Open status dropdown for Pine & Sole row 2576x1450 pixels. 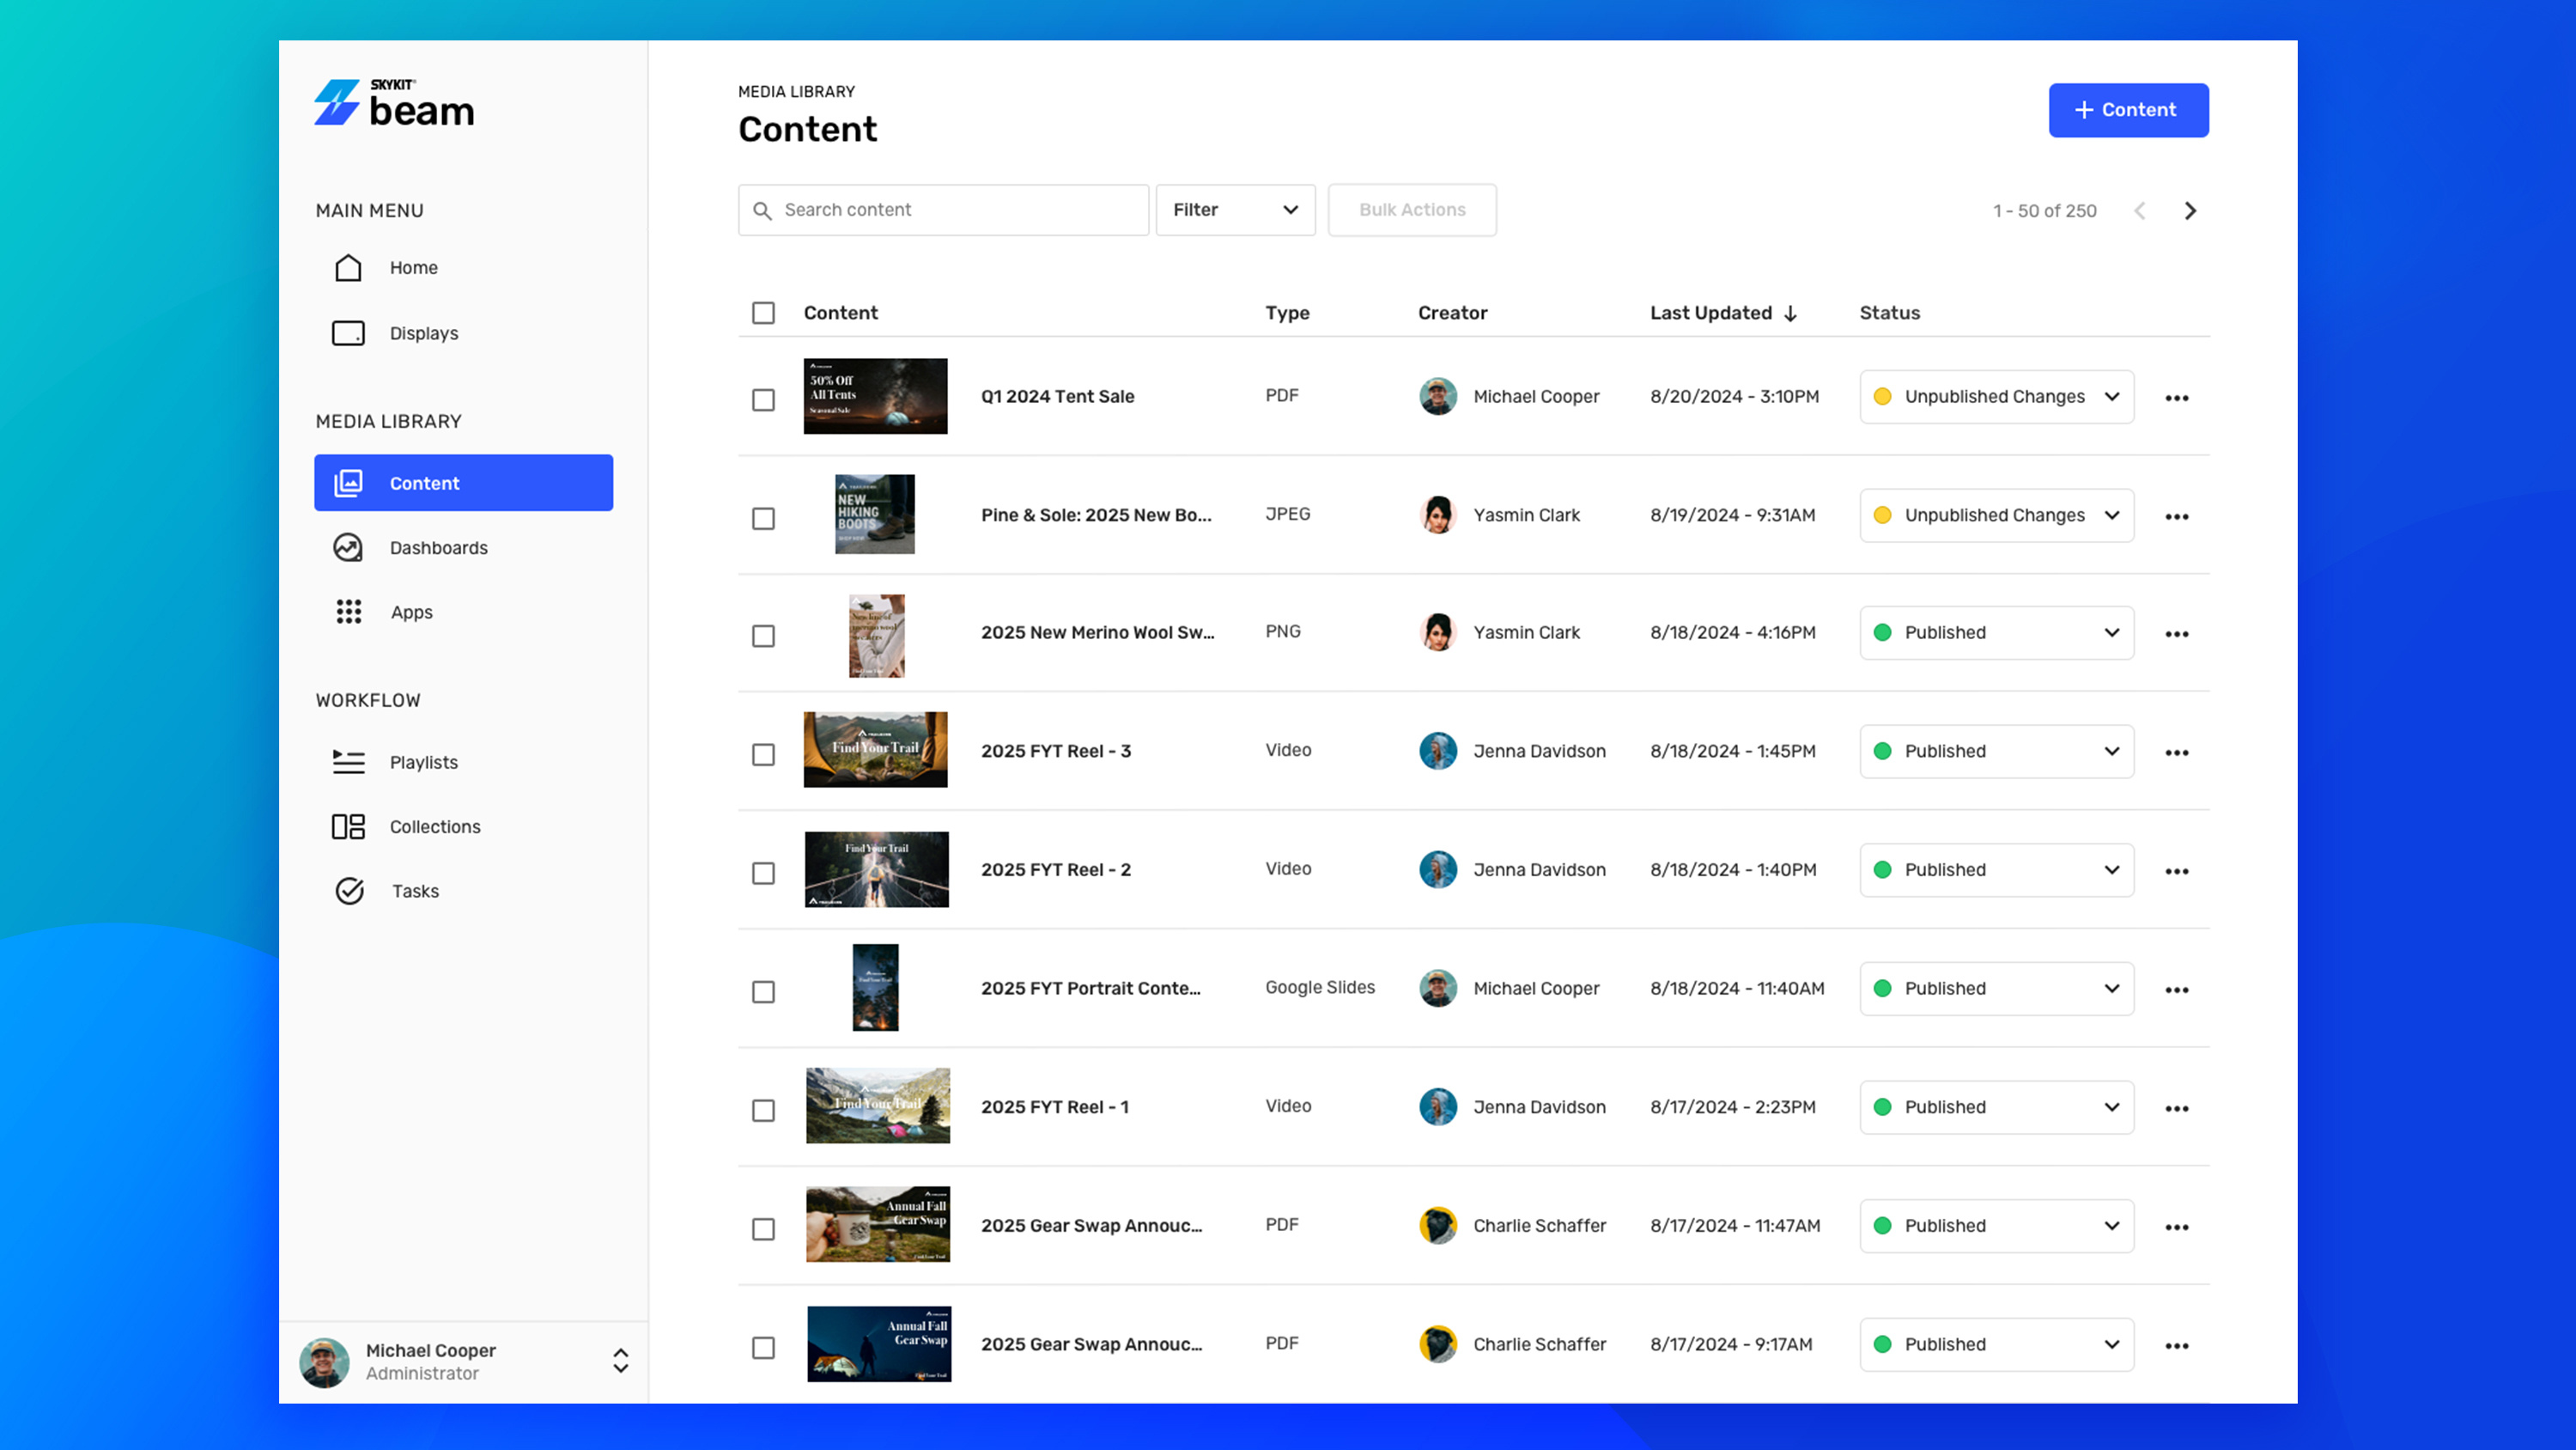(x=1996, y=515)
